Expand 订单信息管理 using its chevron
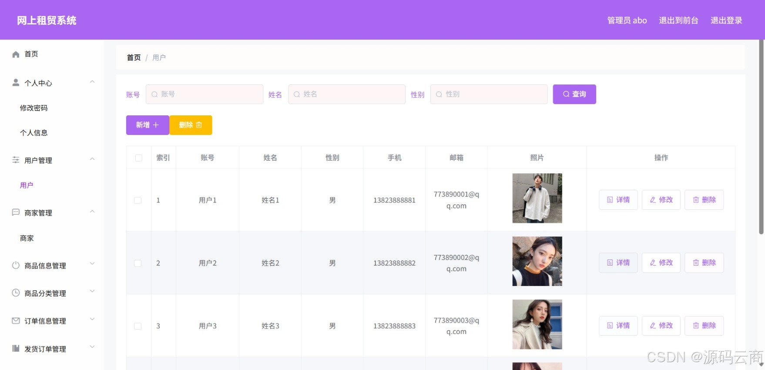 (x=92, y=319)
